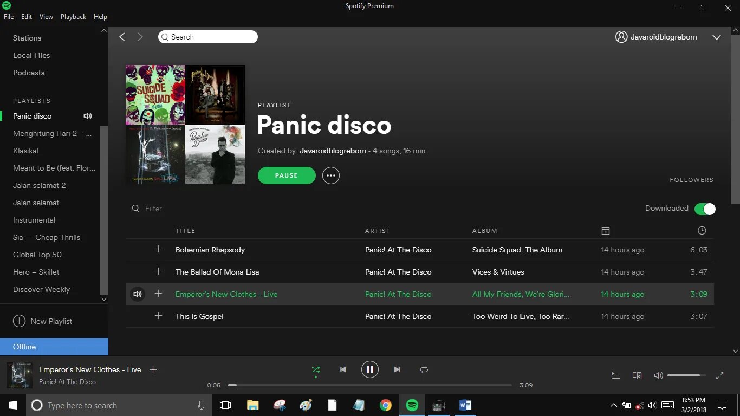Toggle shuffle playback
740x416 pixels.
point(316,369)
